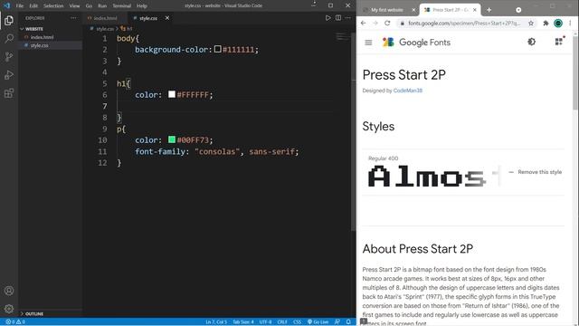The image size is (579, 326).
Task: Click the browser address bar
Action: [464, 24]
